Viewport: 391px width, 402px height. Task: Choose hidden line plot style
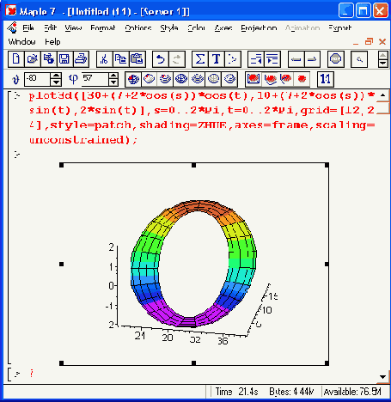[x=181, y=79]
